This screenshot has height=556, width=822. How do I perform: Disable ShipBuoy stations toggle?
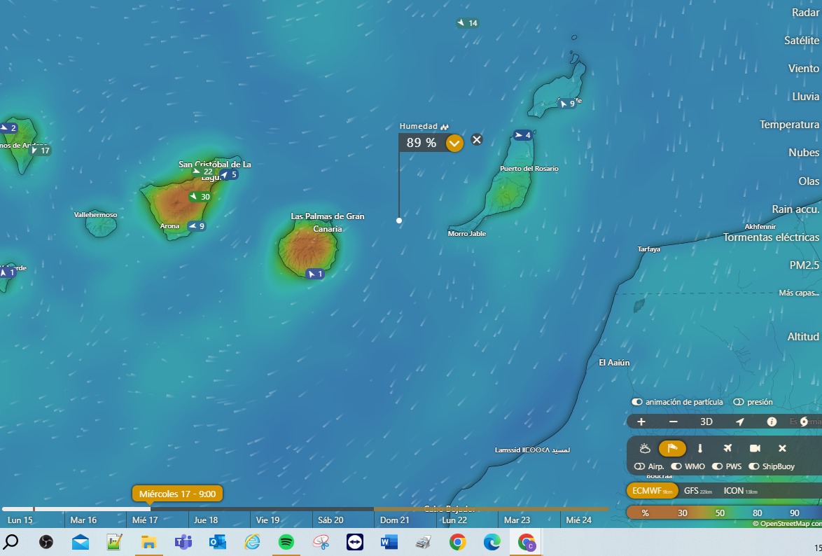coord(754,466)
